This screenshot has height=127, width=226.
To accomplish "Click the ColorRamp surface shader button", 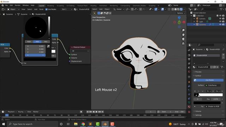I will click(213, 85).
